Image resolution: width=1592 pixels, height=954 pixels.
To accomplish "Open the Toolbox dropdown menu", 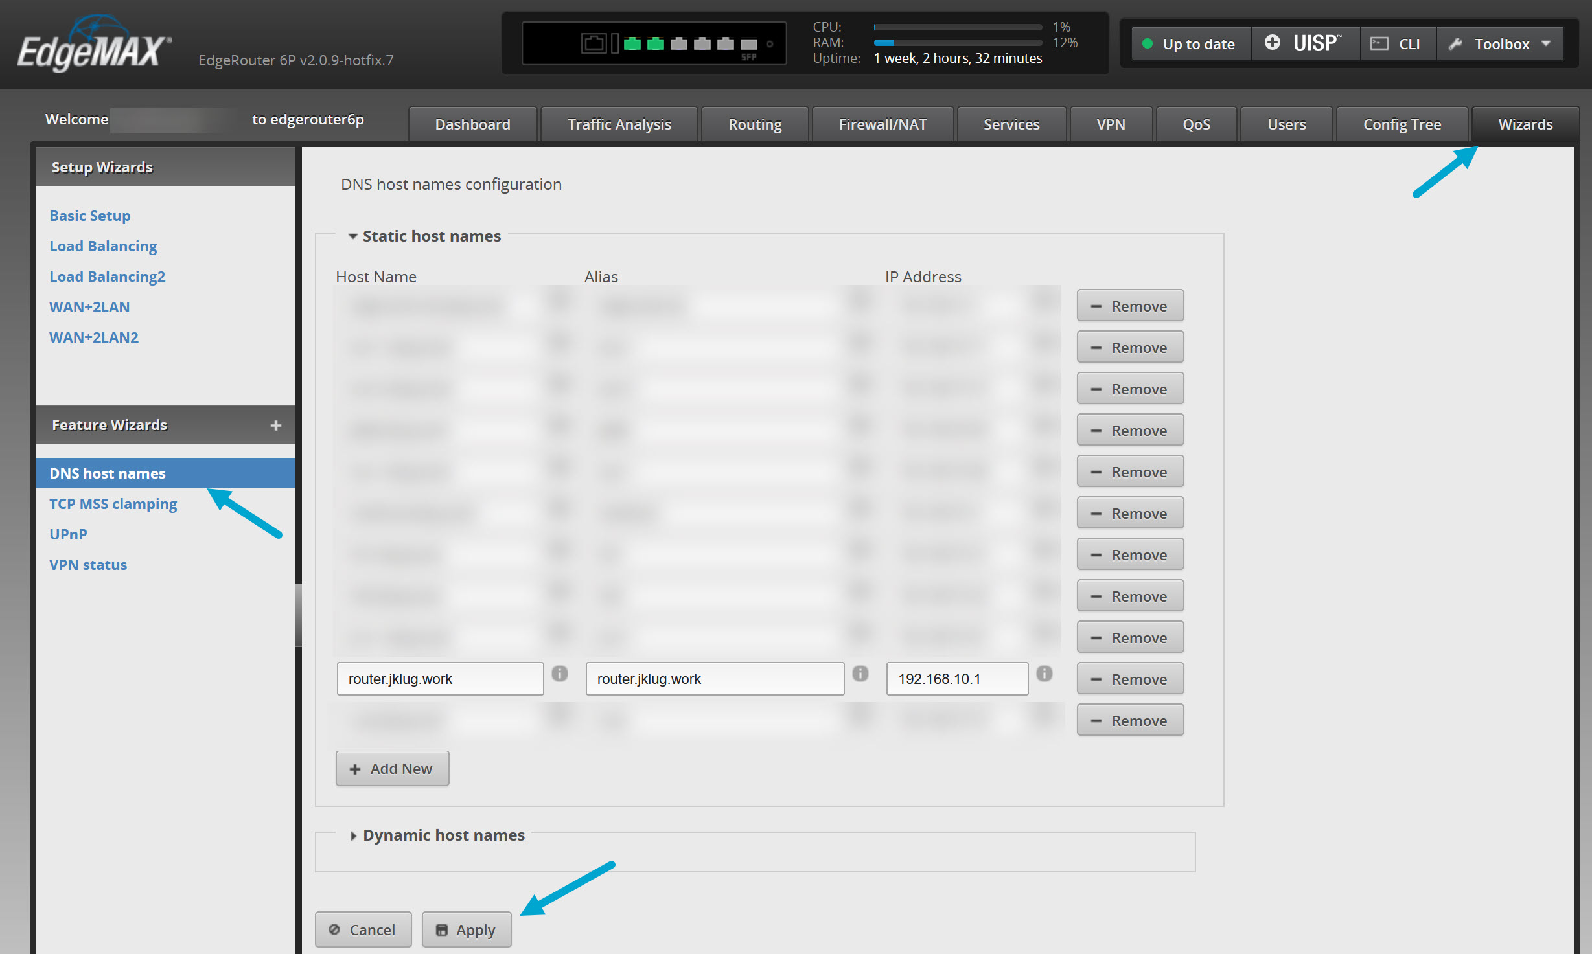I will pos(1500,44).
